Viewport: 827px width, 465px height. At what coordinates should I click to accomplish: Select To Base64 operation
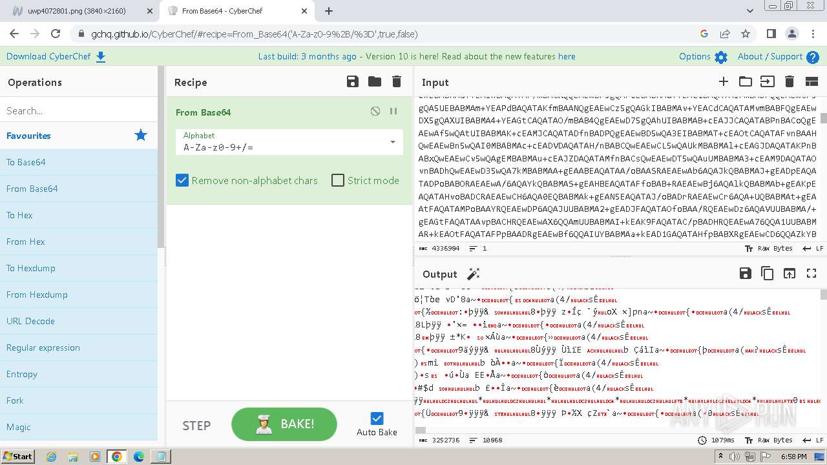pyautogui.click(x=79, y=162)
